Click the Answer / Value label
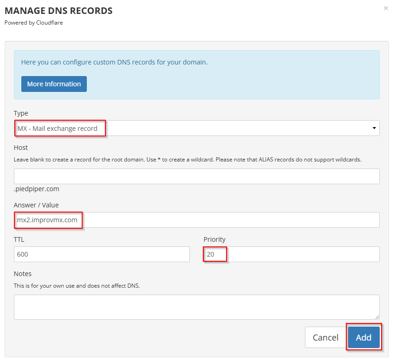The height and width of the screenshot is (361, 395). [36, 205]
